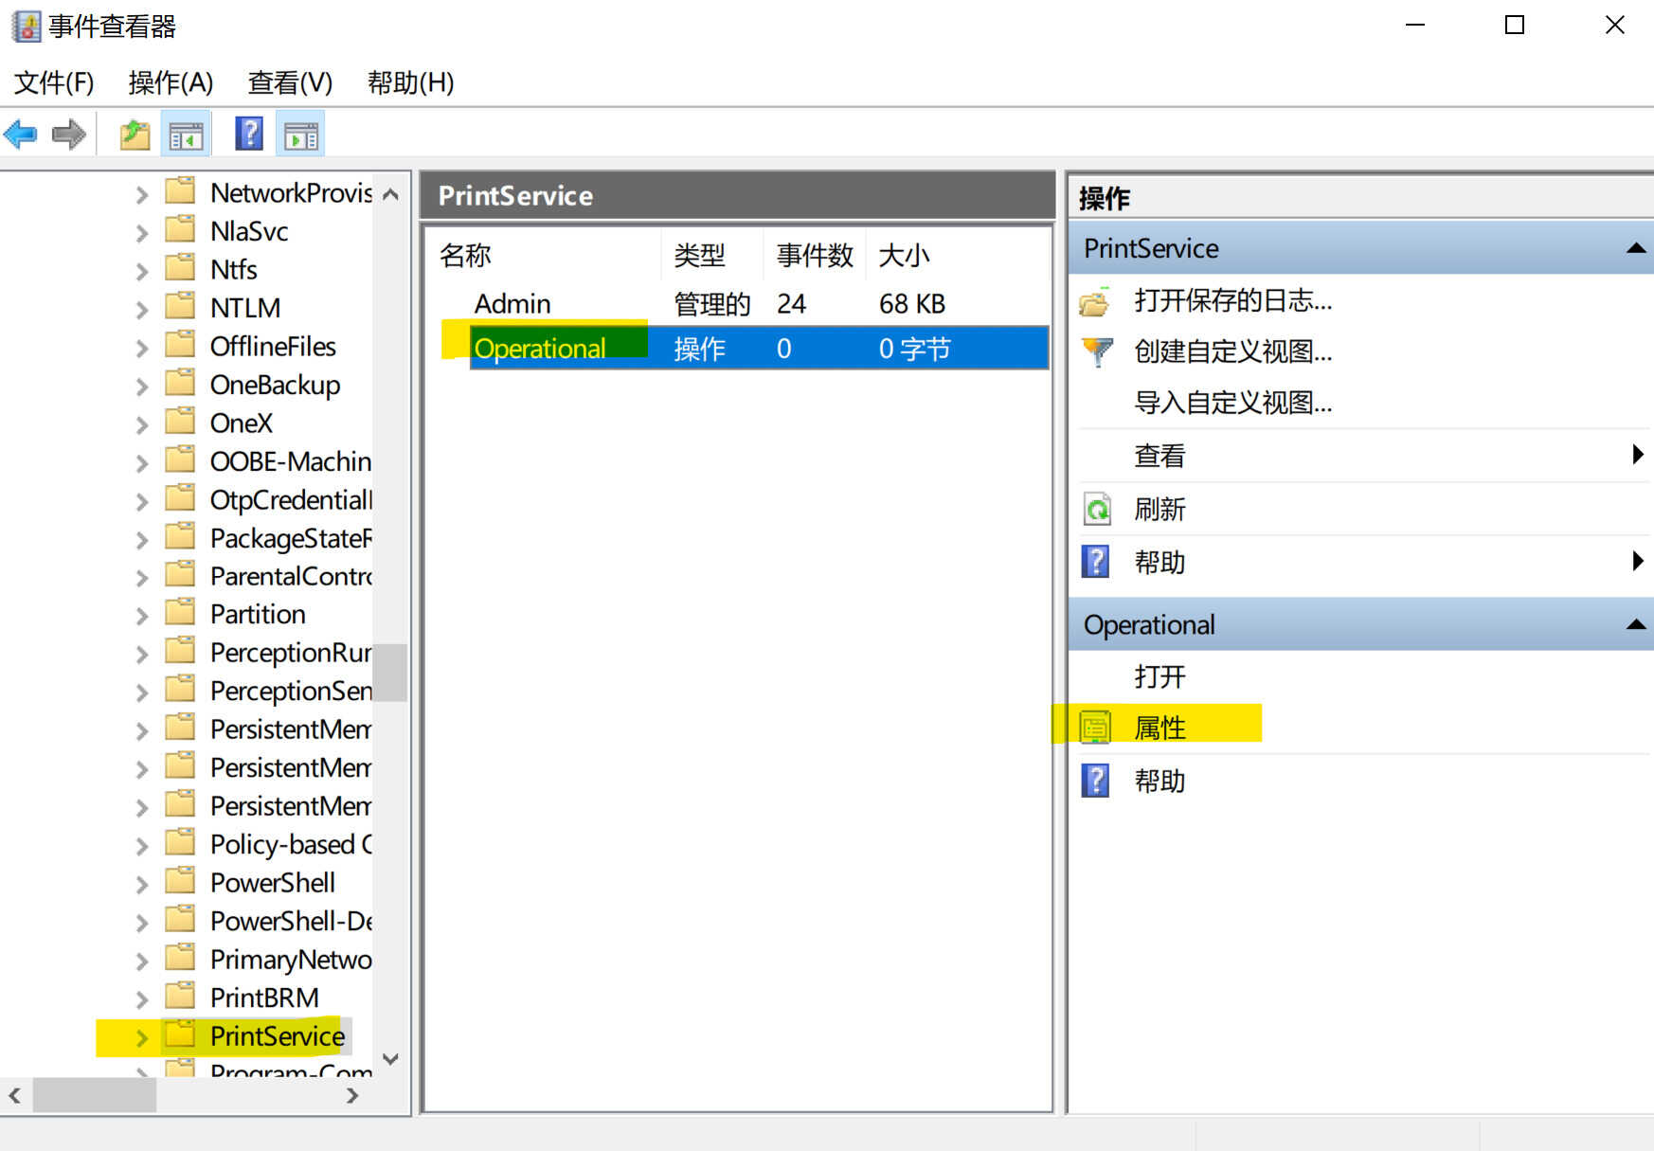
Task: Expand the PowerShell folder chevron
Action: [x=142, y=884]
